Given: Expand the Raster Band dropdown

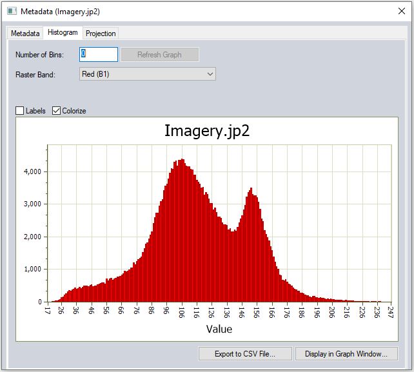Looking at the screenshot, I should tap(147, 74).
